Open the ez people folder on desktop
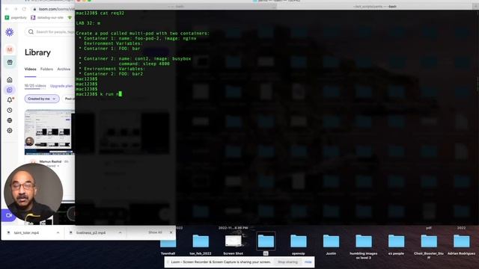This screenshot has width=479, height=269. click(x=396, y=245)
